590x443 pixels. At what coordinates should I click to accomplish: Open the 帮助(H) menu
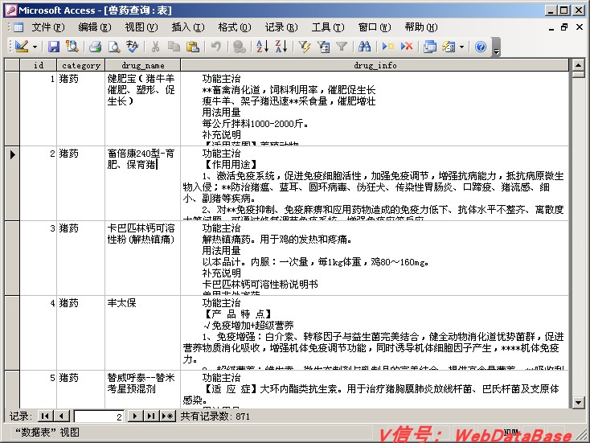click(421, 27)
